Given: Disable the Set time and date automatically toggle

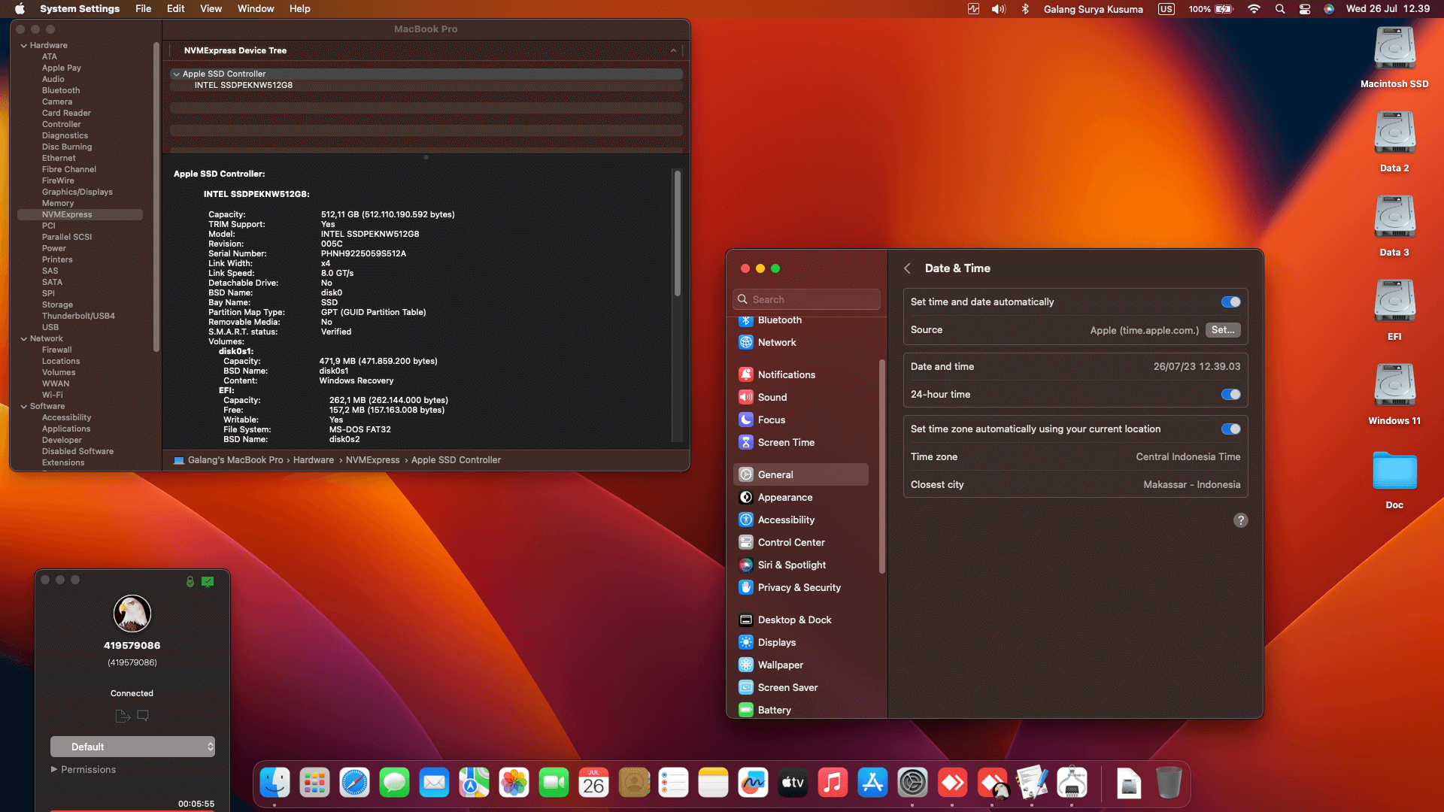Looking at the screenshot, I should click(x=1230, y=301).
